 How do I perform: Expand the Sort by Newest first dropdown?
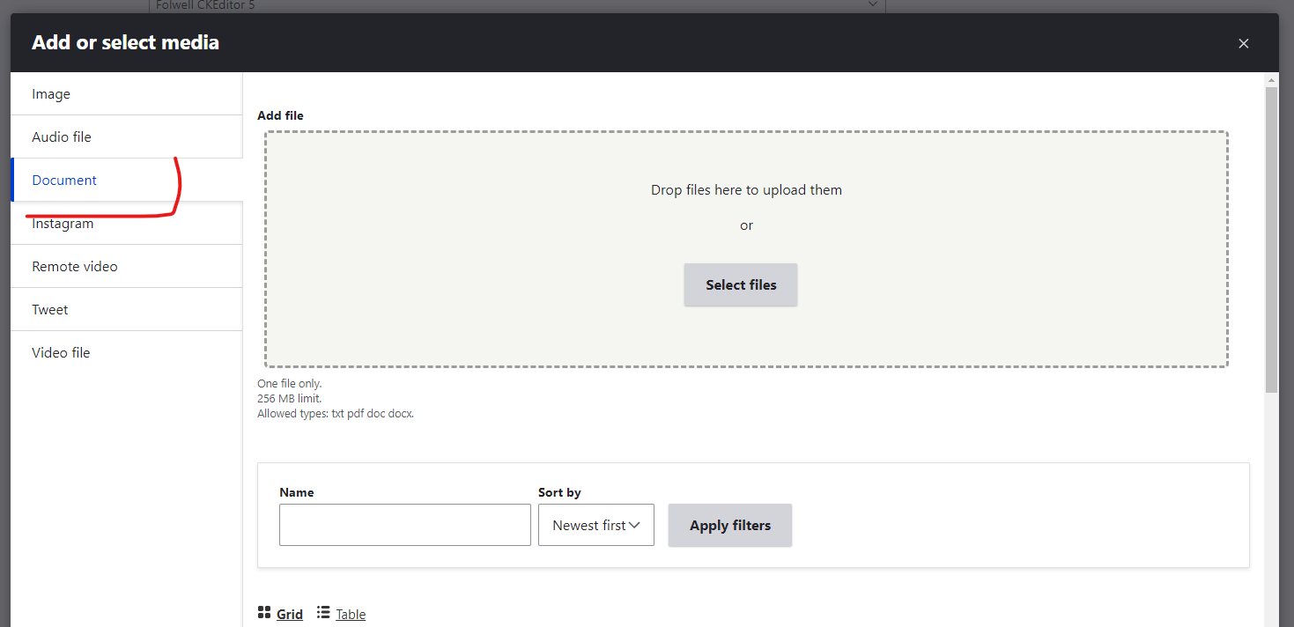click(x=595, y=526)
